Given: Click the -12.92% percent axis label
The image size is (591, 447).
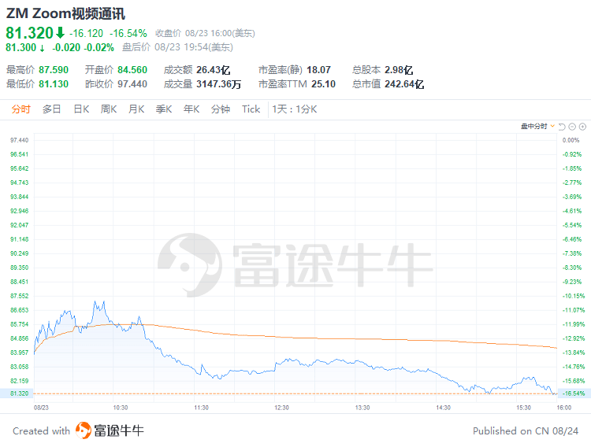Looking at the screenshot, I should click(x=574, y=338).
